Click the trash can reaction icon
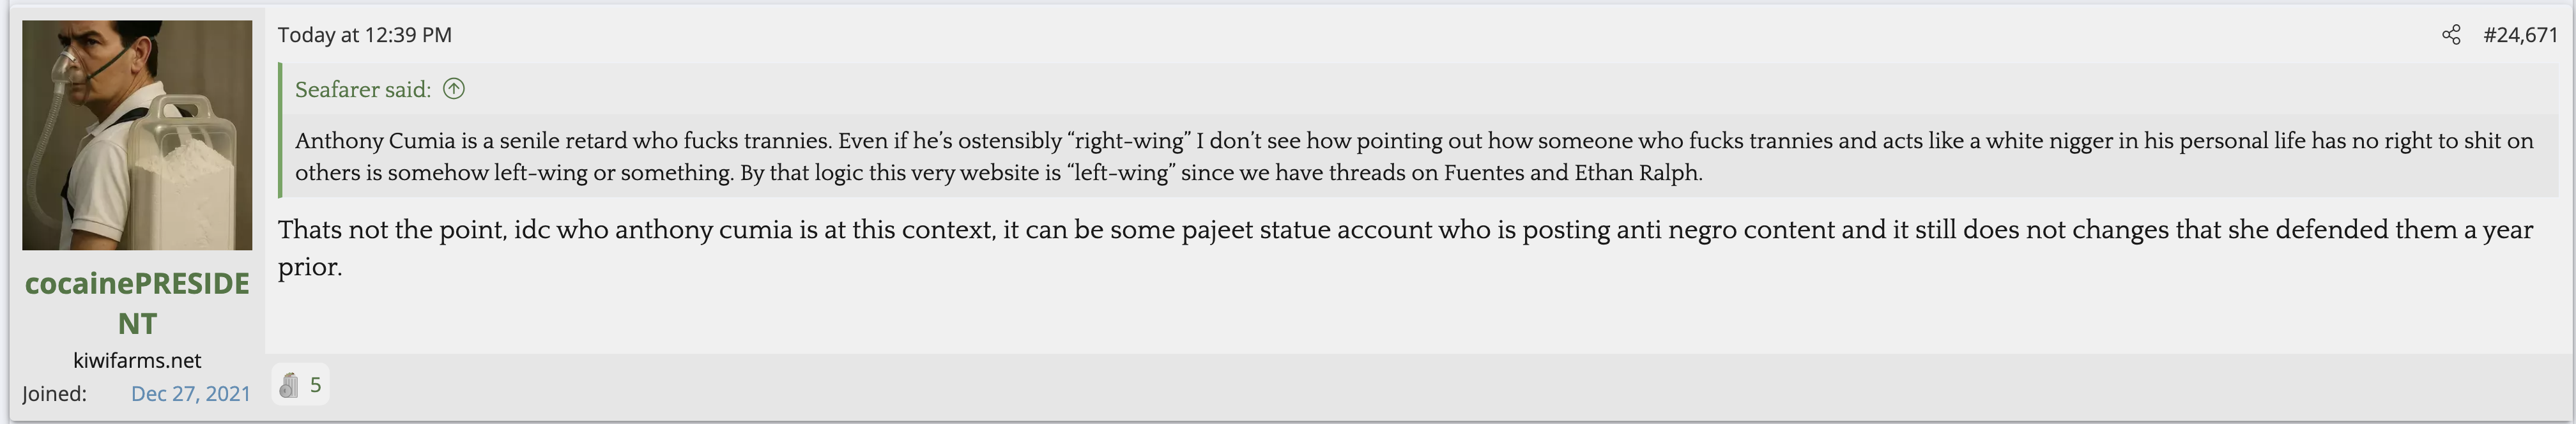The image size is (2576, 424). click(289, 385)
